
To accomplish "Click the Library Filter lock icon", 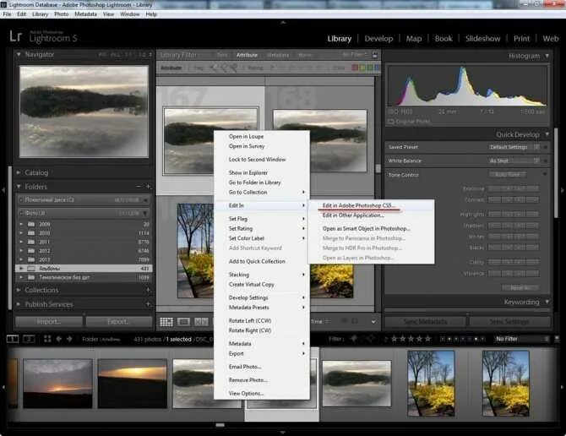I will point(375,55).
